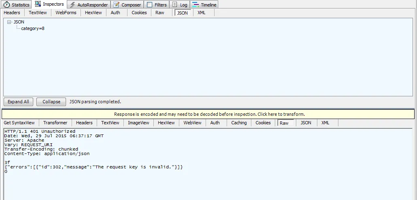Switch to the AutoResponder tab
This screenshot has width=417, height=200.
pyautogui.click(x=89, y=5)
